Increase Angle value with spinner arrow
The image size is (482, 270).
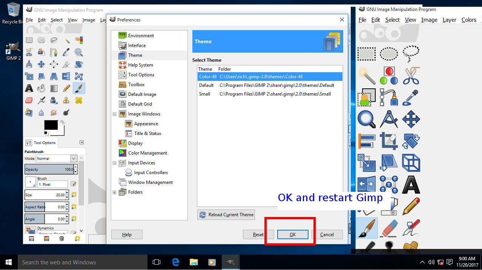click(67, 217)
